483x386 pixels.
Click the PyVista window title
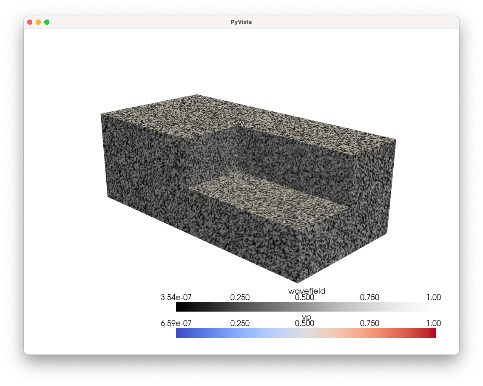tap(241, 22)
